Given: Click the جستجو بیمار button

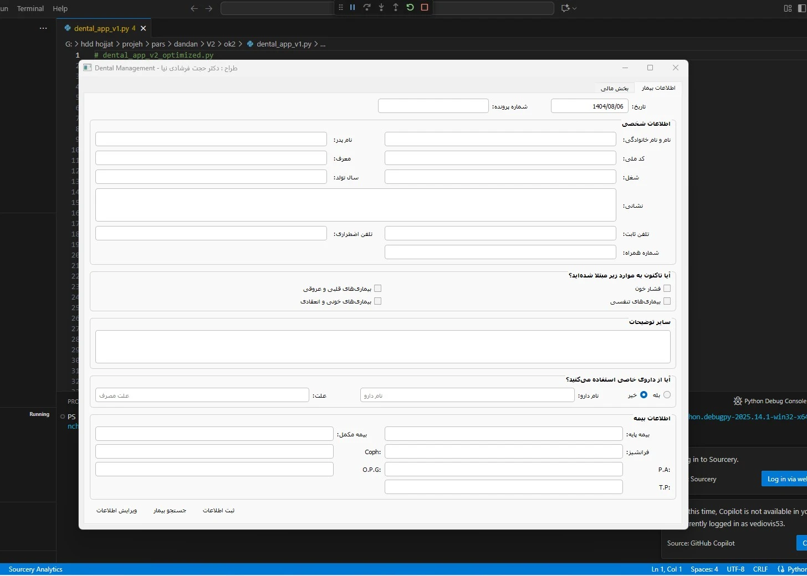Looking at the screenshot, I should (x=170, y=511).
